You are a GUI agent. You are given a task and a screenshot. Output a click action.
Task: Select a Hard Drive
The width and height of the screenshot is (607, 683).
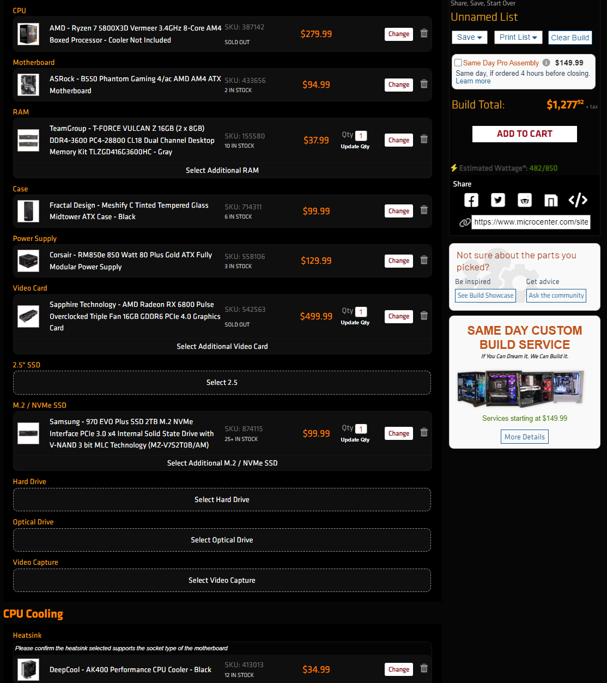(222, 500)
